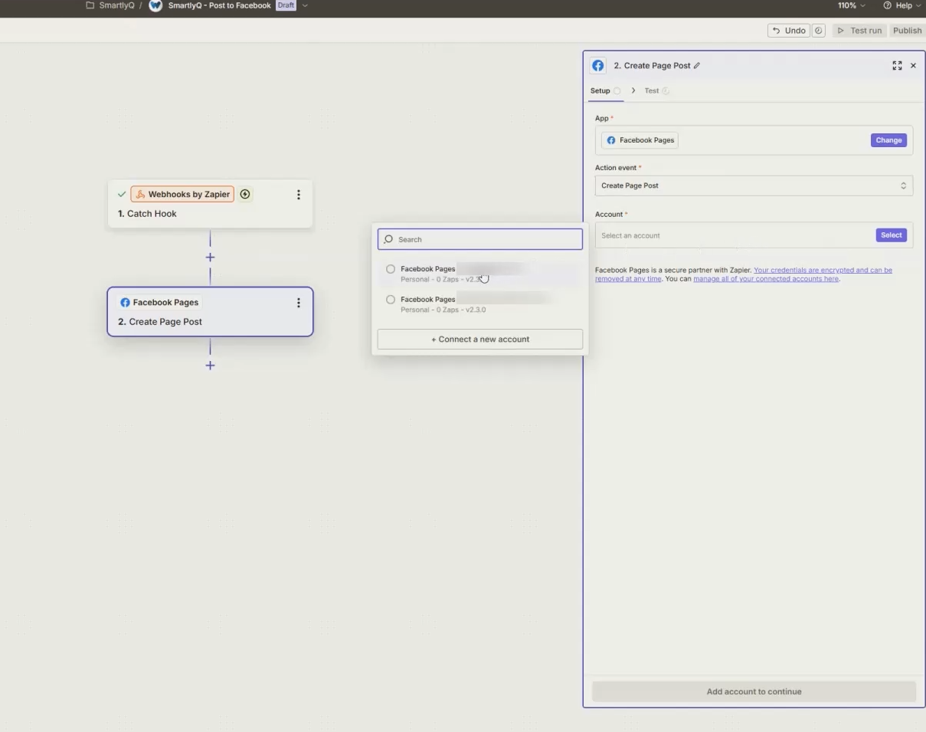The height and width of the screenshot is (732, 926).
Task: Add a step after Create Page Post
Action: (210, 366)
